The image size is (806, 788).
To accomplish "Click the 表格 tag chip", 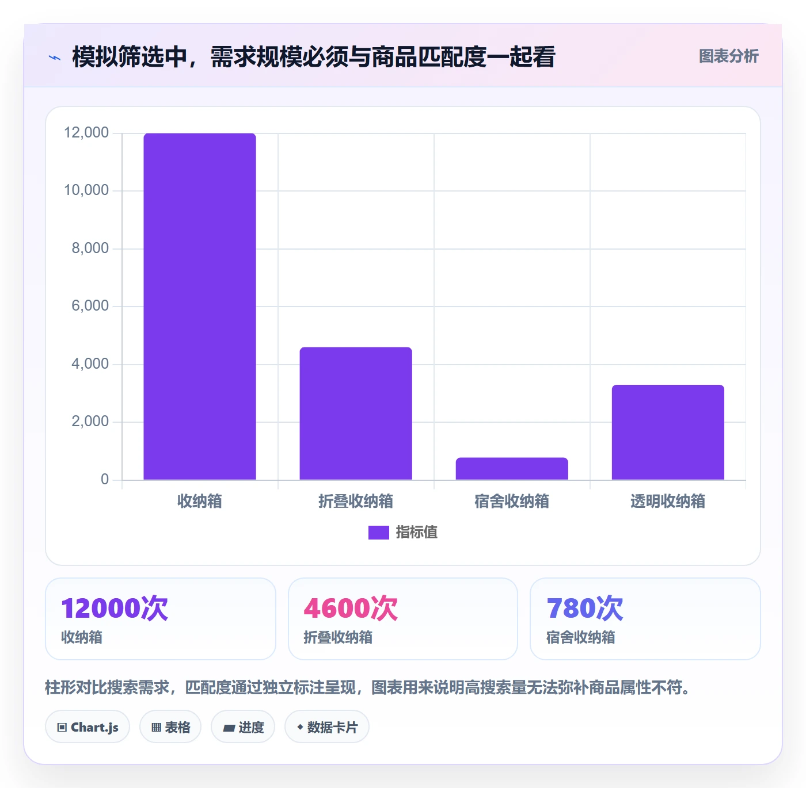I will (x=170, y=727).
